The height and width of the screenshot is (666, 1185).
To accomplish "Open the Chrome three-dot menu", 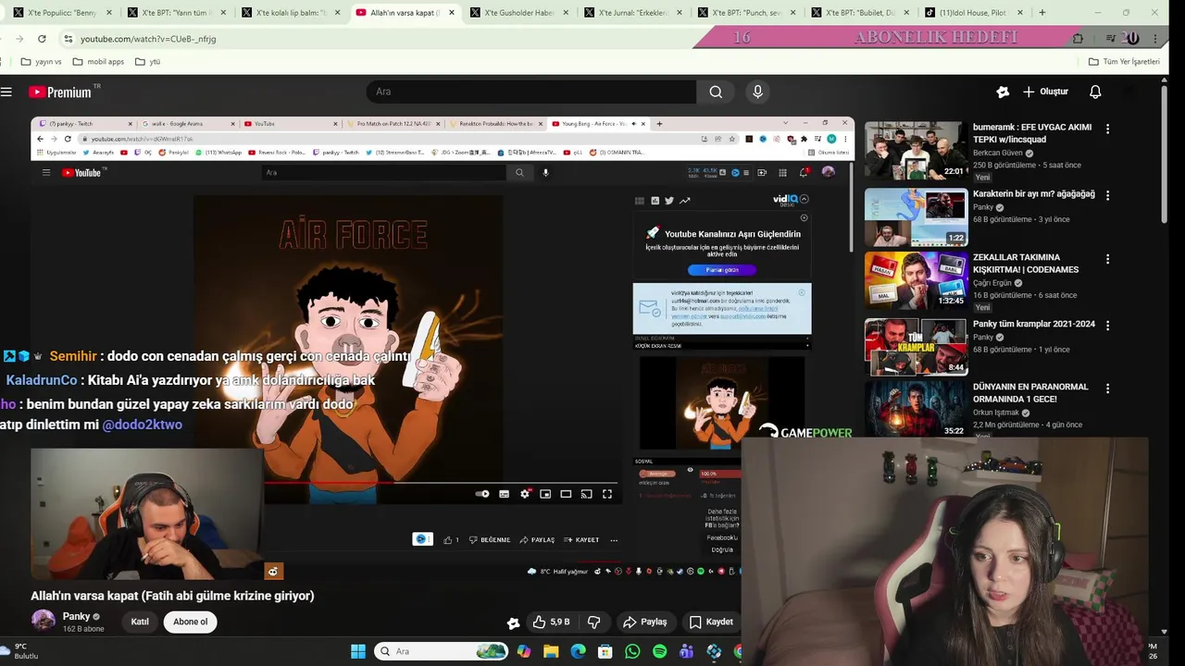I will pyautogui.click(x=1157, y=39).
